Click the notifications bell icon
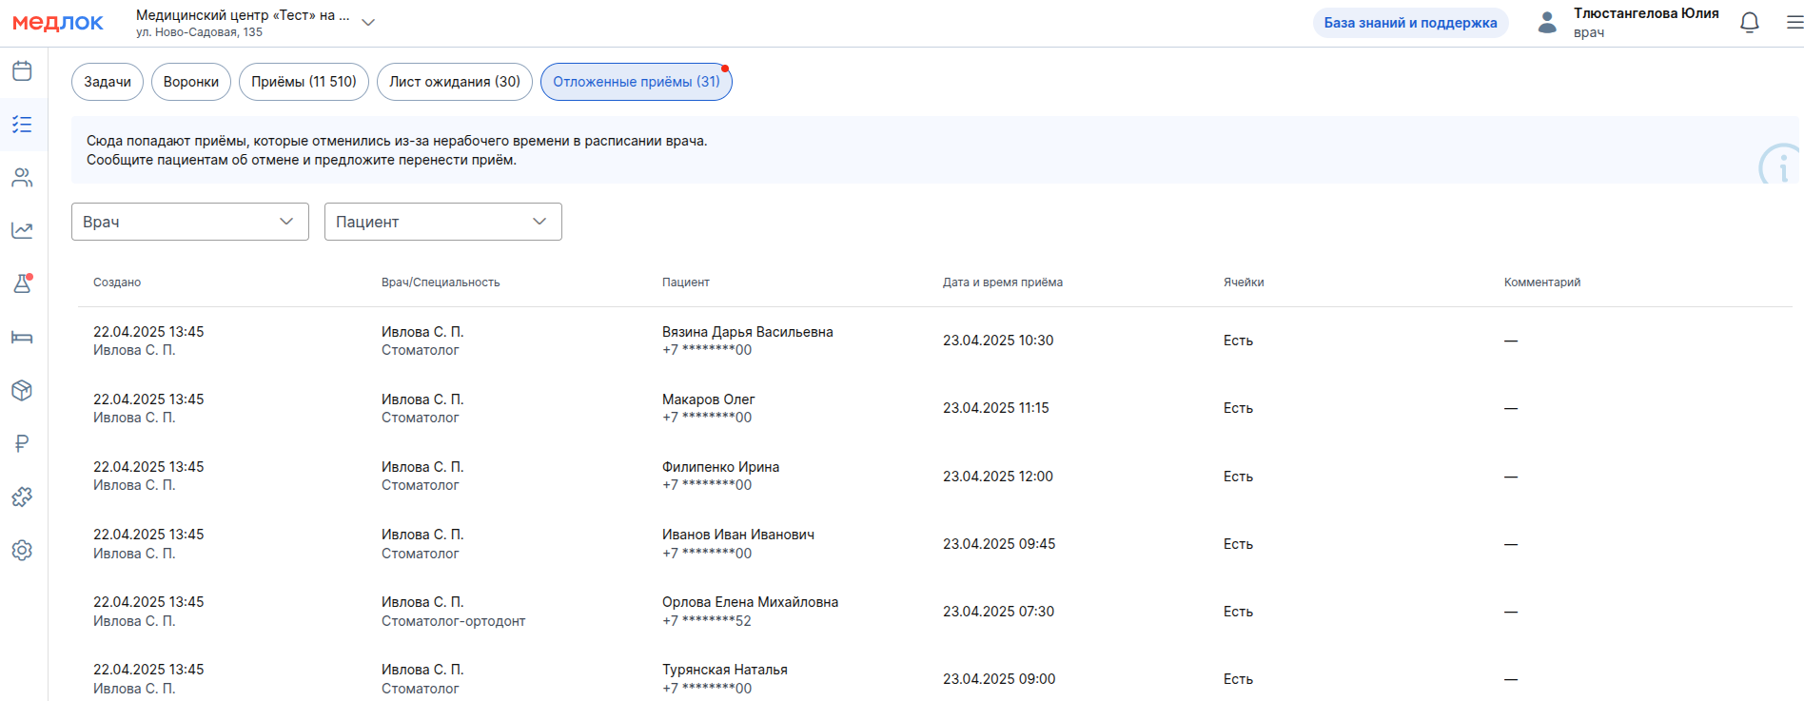Viewport: 1804px width, 701px height. coord(1749,23)
